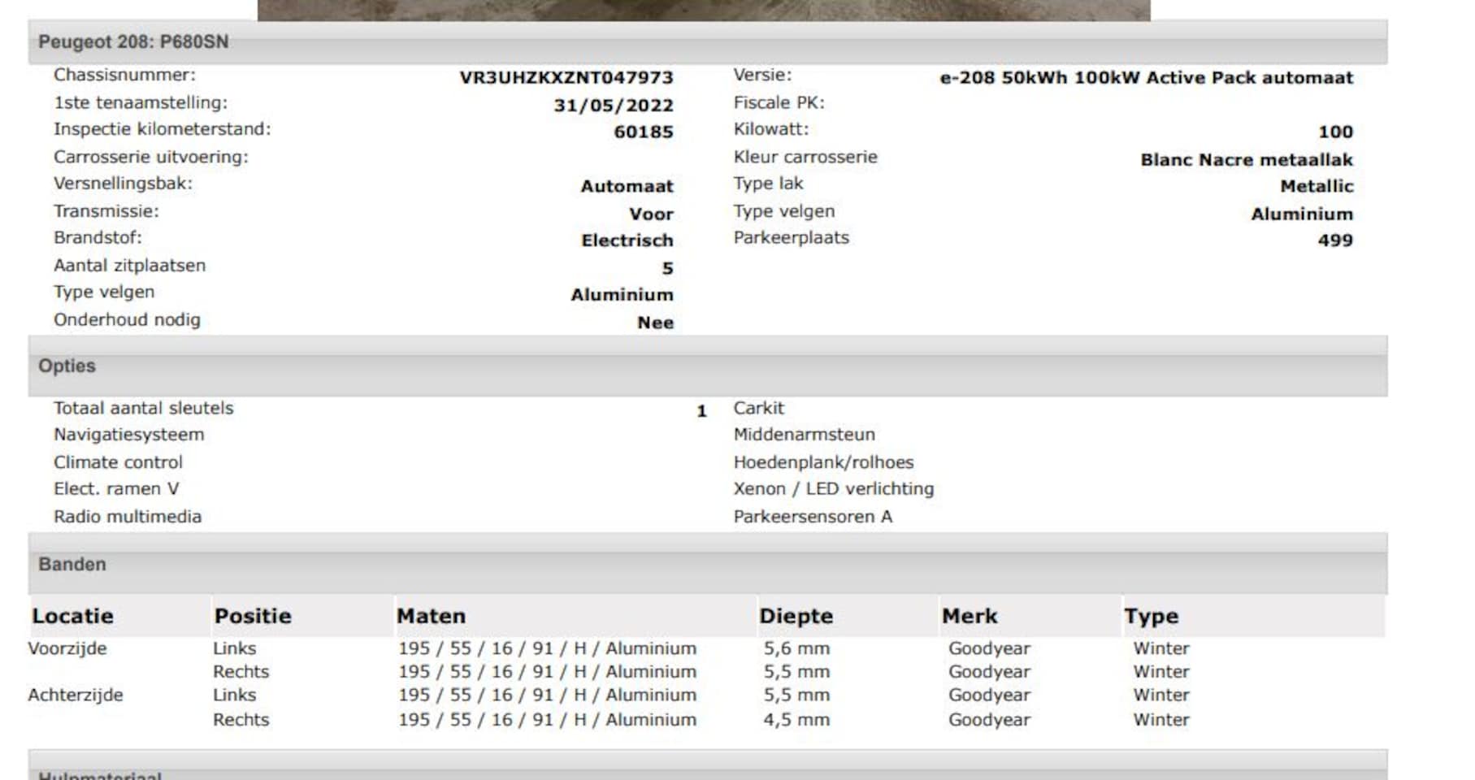Click Goodyear brand in front-left tyre row
Screen dimensions: 1475x780
coord(989,649)
